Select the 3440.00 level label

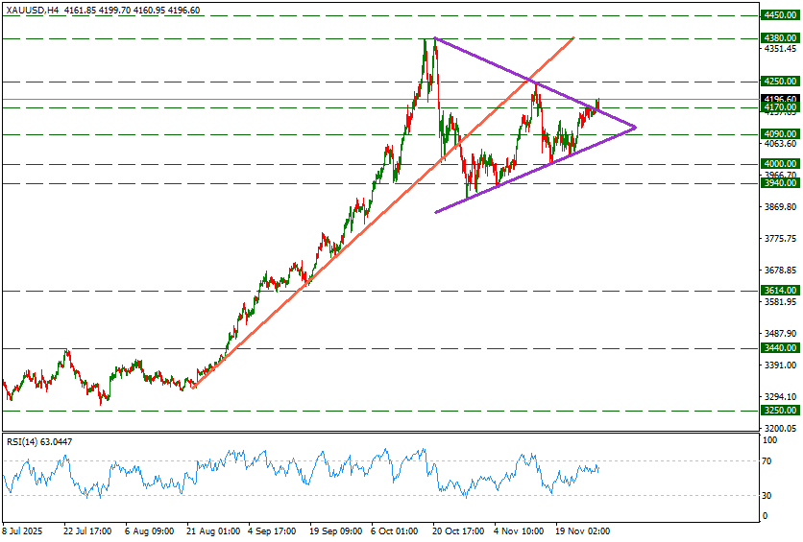(x=779, y=349)
